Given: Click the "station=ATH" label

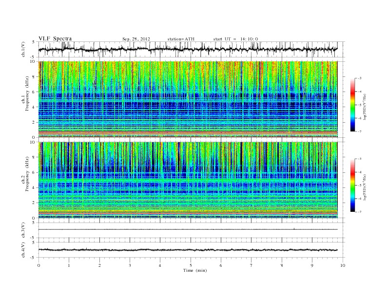Looking at the screenshot, I should (x=181, y=39).
